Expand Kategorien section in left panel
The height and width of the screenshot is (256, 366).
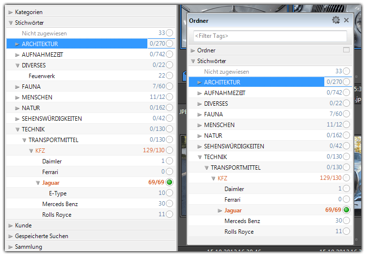pyautogui.click(x=11, y=12)
